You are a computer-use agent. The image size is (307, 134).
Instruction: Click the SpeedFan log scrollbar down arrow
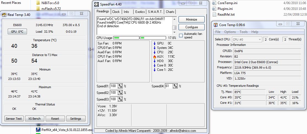174,32
